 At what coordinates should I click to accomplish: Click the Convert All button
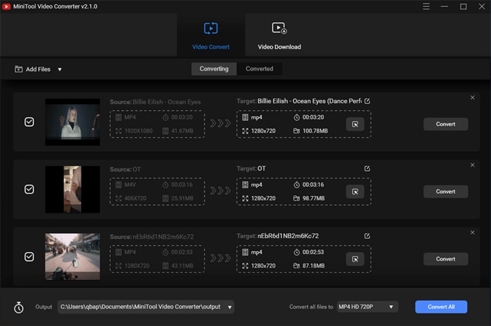click(441, 307)
